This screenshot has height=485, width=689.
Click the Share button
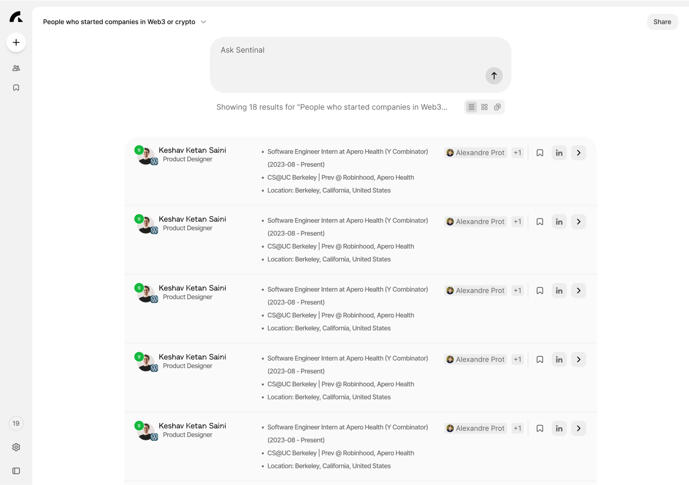pyautogui.click(x=662, y=22)
